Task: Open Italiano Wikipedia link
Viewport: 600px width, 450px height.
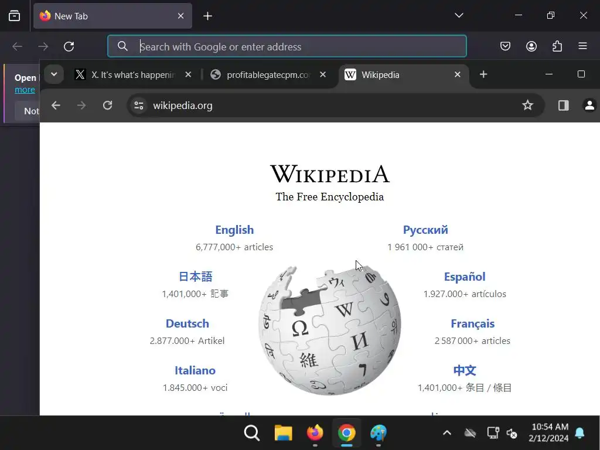Action: tap(195, 370)
